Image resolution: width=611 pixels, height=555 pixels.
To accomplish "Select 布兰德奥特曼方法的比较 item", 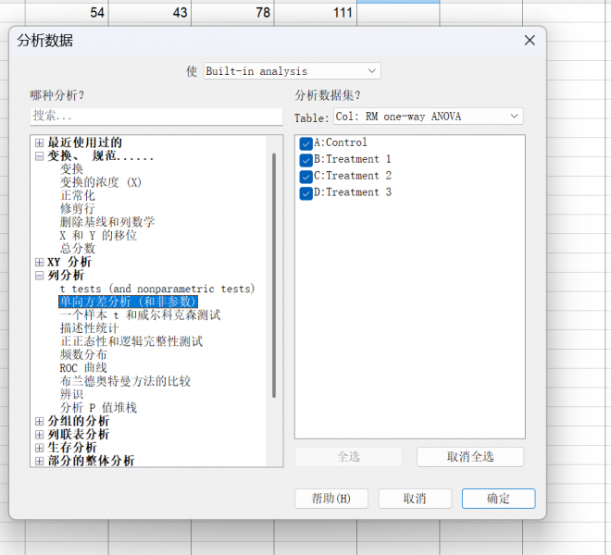I will click(x=125, y=381).
